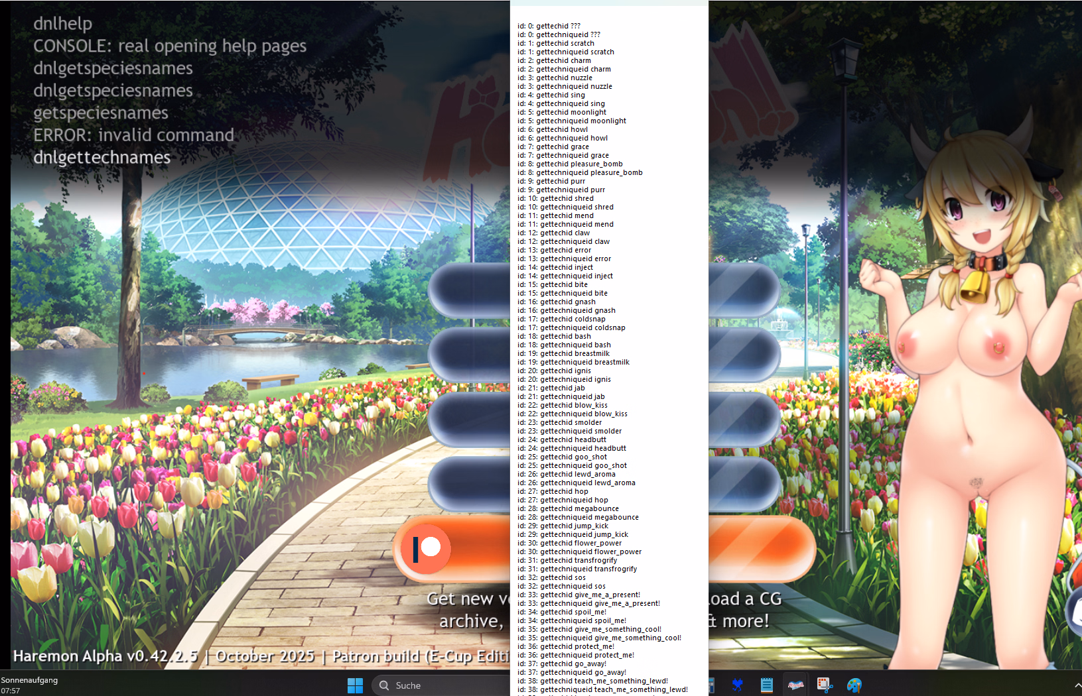Select the 'ERROR: invalid command' console line
Viewport: 1082px width, 696px height.
click(133, 135)
